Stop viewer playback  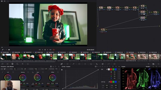coord(45,50)
